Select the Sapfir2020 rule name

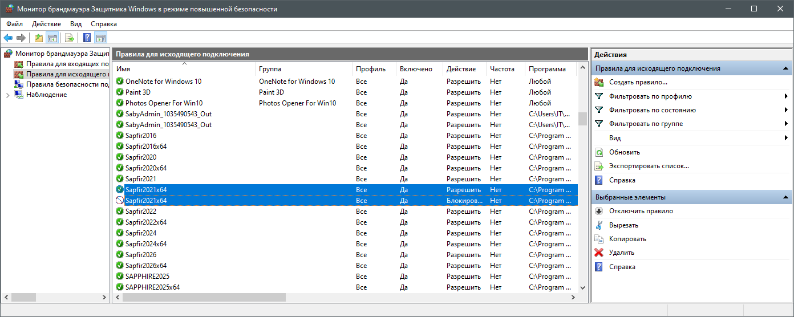click(x=141, y=157)
